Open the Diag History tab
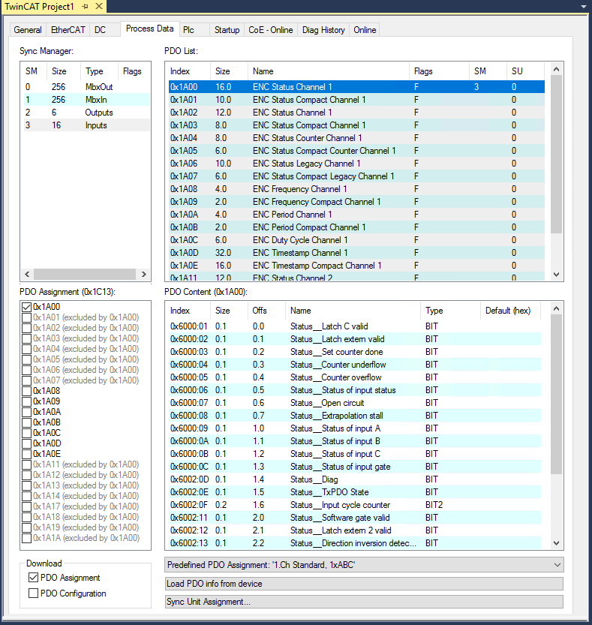Image resolution: width=592 pixels, height=625 pixels. [323, 30]
